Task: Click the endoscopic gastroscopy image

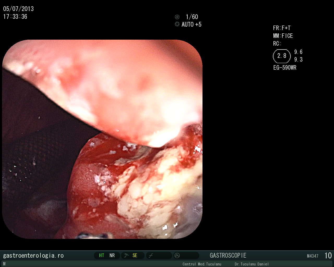Action: tap(102, 139)
